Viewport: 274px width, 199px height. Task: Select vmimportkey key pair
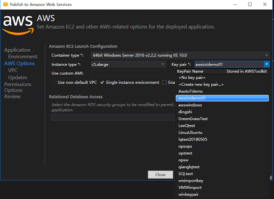pyautogui.click(x=222, y=181)
